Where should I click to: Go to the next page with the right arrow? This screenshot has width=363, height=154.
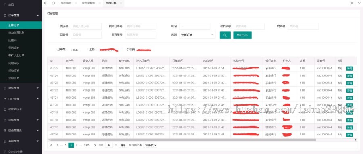point(95,145)
